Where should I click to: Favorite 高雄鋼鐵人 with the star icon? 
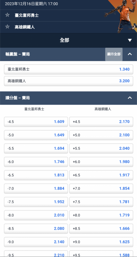click(7, 26)
